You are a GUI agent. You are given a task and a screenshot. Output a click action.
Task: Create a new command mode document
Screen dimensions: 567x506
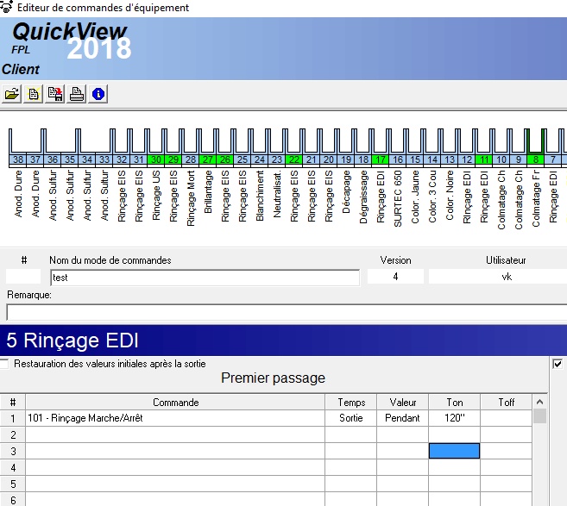34,94
